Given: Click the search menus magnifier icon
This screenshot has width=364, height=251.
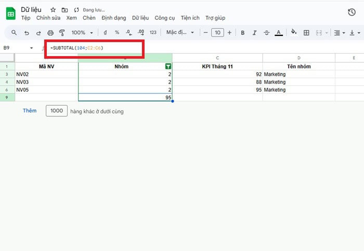Looking at the screenshot, I should [x=14, y=33].
